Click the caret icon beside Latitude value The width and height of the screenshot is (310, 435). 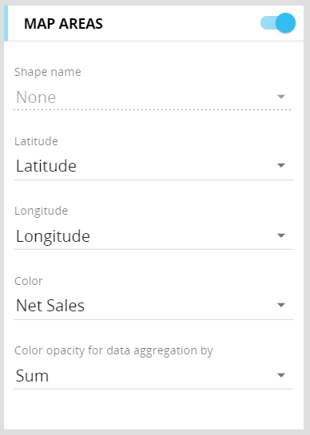(281, 166)
